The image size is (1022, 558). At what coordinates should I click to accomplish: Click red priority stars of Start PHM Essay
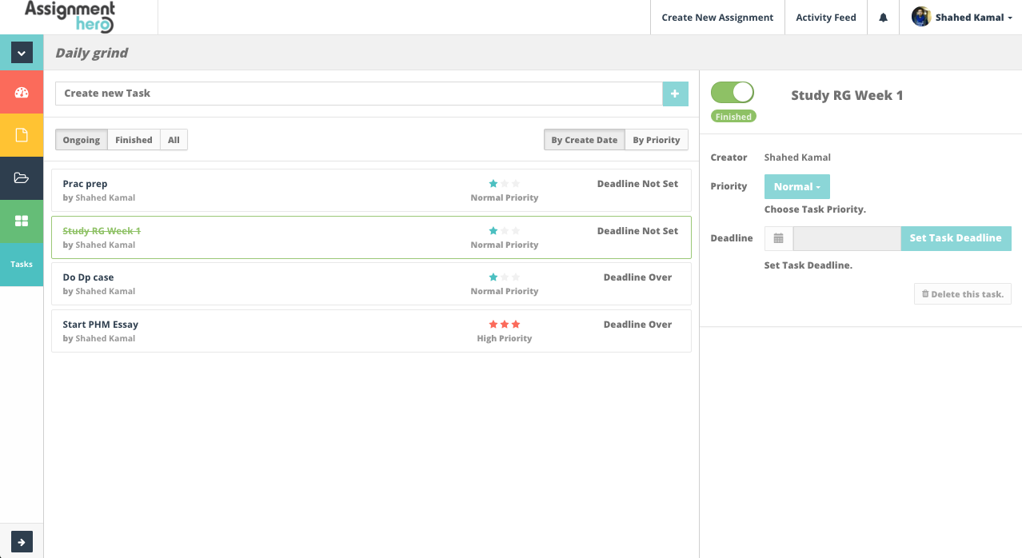pos(505,325)
